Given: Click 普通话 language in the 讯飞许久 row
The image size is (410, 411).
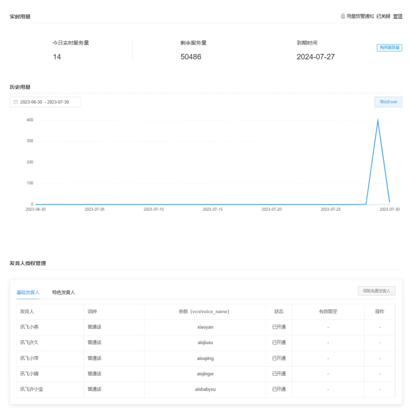Looking at the screenshot, I should coord(94,342).
